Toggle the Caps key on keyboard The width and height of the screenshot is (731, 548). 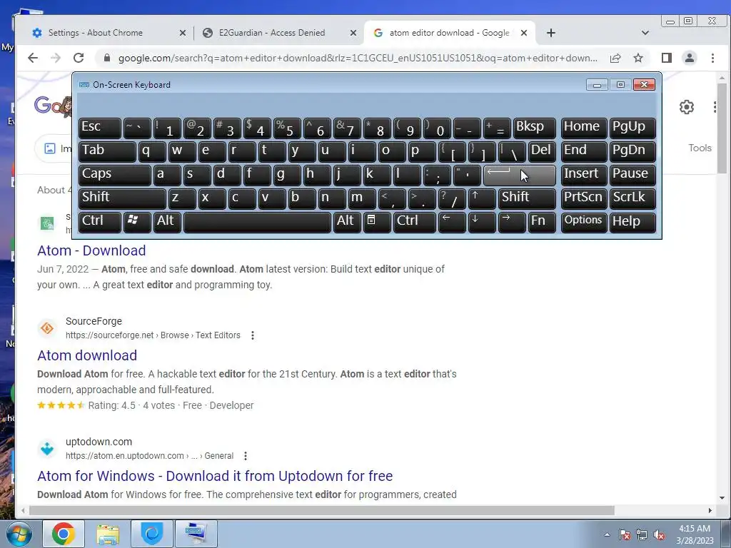(115, 175)
